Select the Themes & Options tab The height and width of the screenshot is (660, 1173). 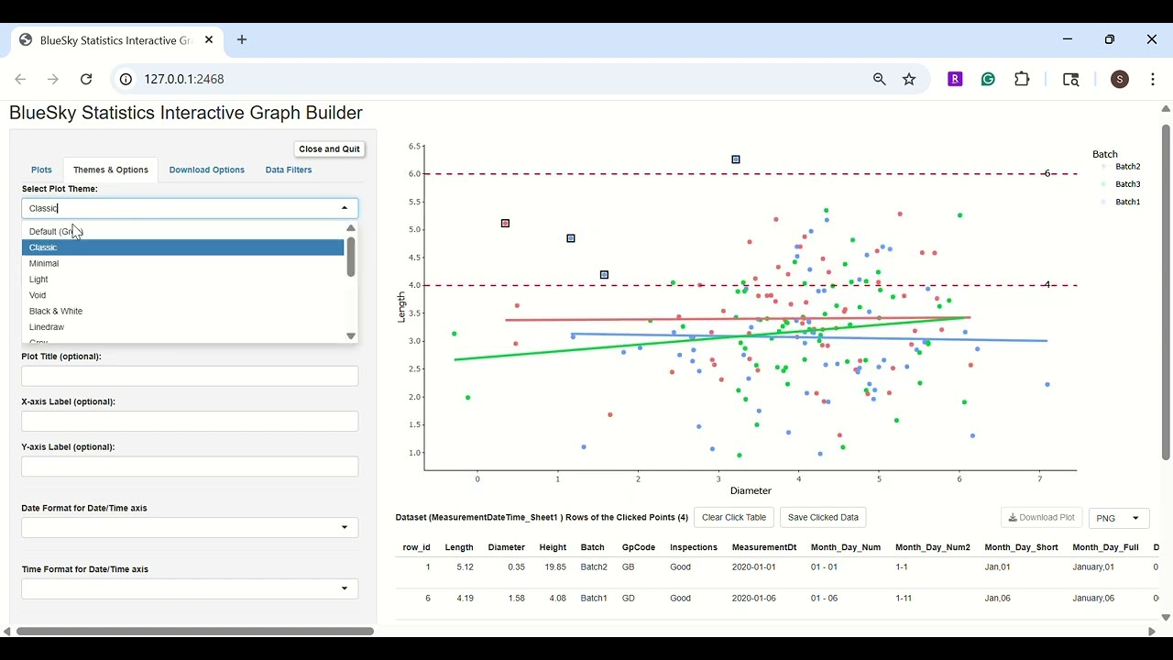pos(111,170)
